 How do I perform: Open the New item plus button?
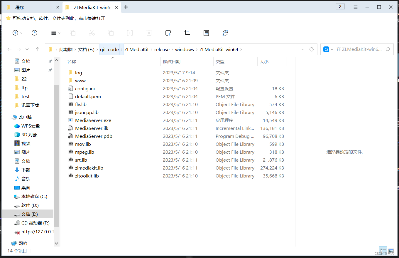(16, 33)
